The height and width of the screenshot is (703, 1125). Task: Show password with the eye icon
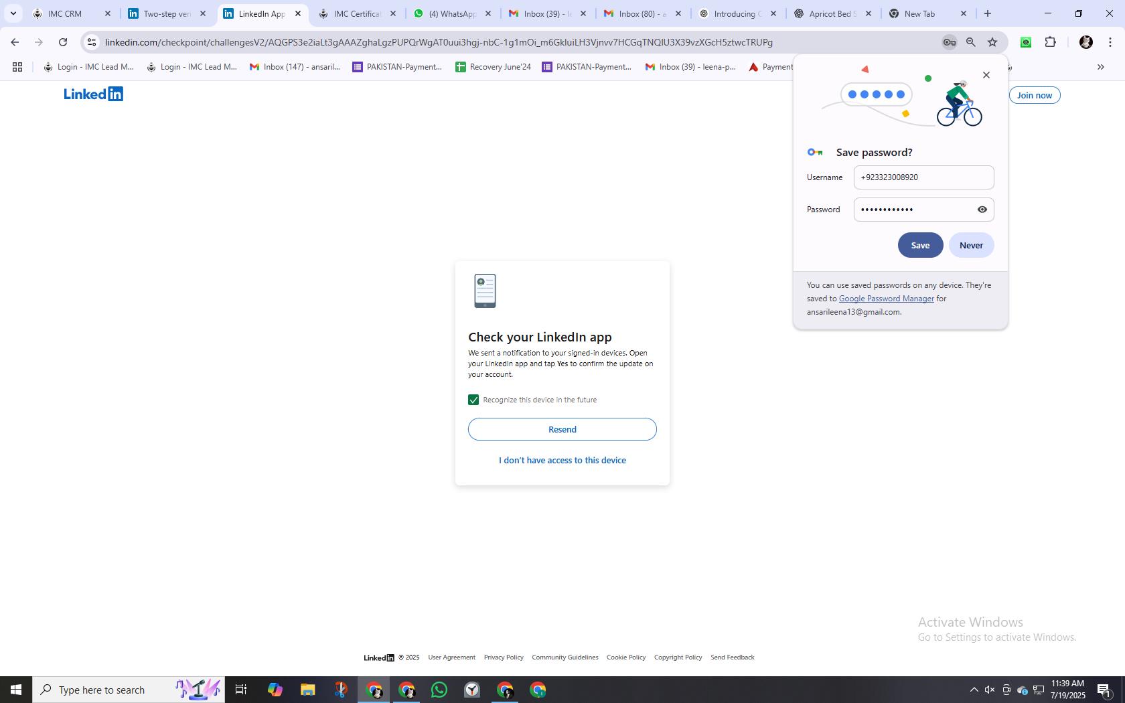pyautogui.click(x=982, y=210)
